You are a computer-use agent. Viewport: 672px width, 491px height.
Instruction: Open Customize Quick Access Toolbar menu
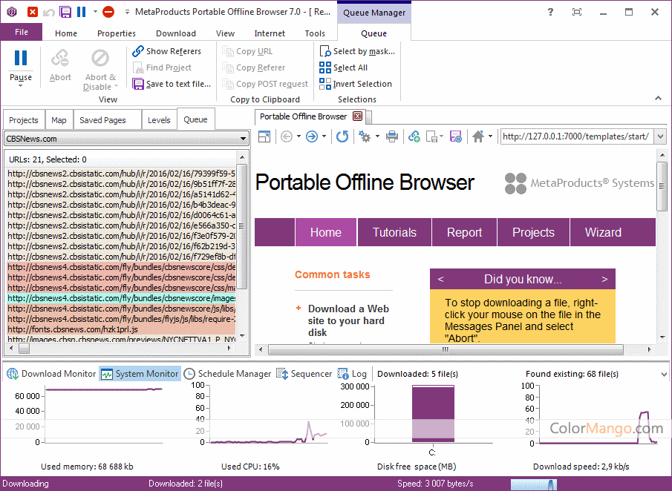[x=127, y=12]
